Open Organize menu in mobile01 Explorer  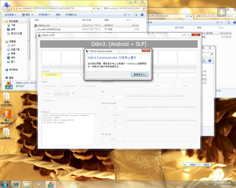tap(10, 15)
